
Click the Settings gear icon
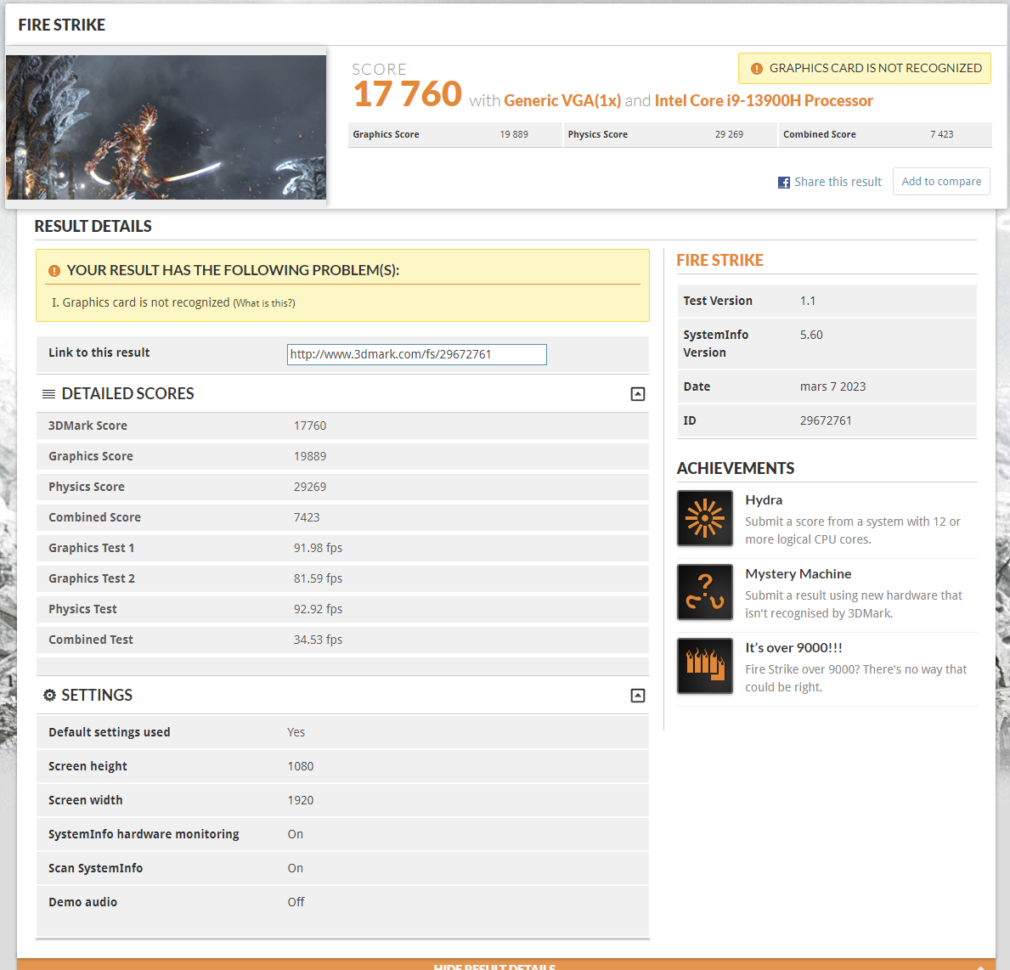click(x=49, y=695)
